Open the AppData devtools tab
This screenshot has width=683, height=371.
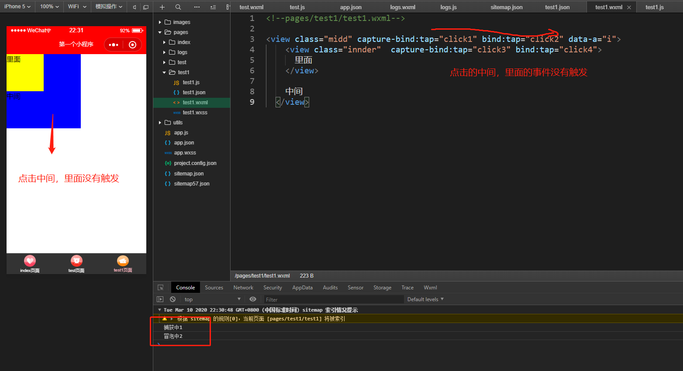302,288
